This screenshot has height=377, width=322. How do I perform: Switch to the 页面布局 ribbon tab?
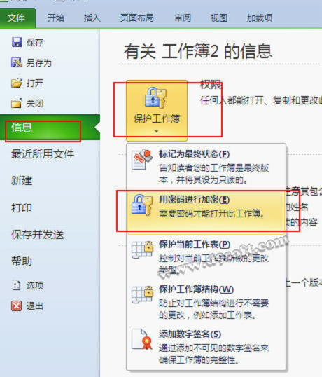137,18
